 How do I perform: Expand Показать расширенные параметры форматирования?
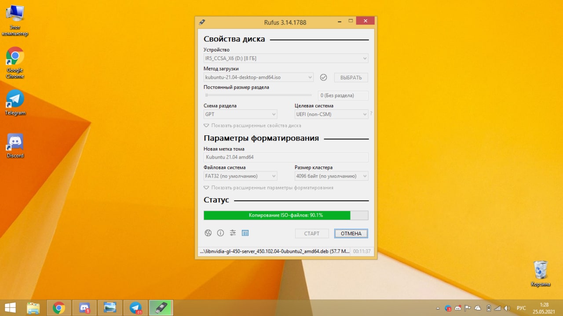[x=268, y=188]
